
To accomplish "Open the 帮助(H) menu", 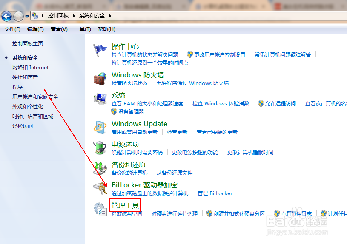I will [107, 29].
